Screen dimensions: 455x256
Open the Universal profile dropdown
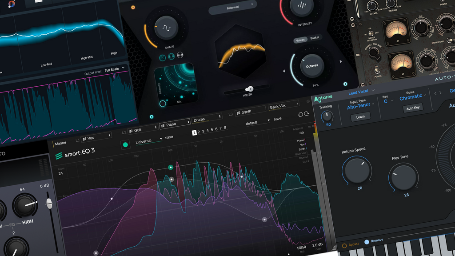click(148, 141)
